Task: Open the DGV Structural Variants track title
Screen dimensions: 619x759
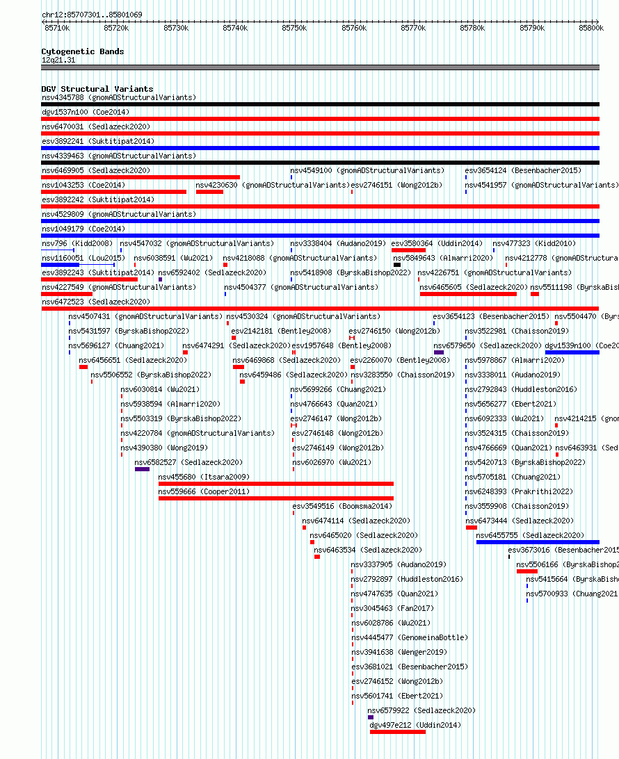Action: pos(97,89)
